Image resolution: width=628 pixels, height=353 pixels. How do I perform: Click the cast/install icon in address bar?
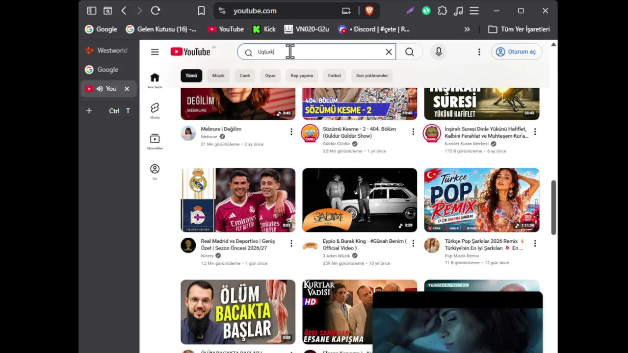[x=346, y=11]
